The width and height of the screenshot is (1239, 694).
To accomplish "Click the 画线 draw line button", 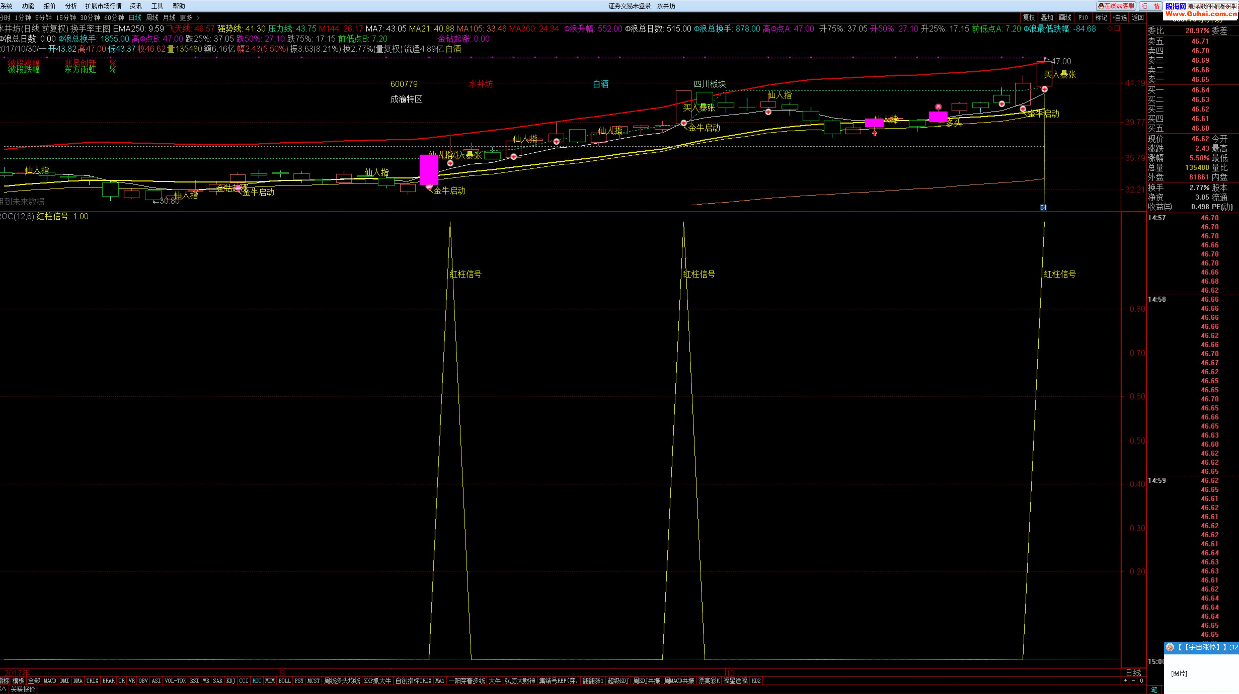I will 1065,17.
